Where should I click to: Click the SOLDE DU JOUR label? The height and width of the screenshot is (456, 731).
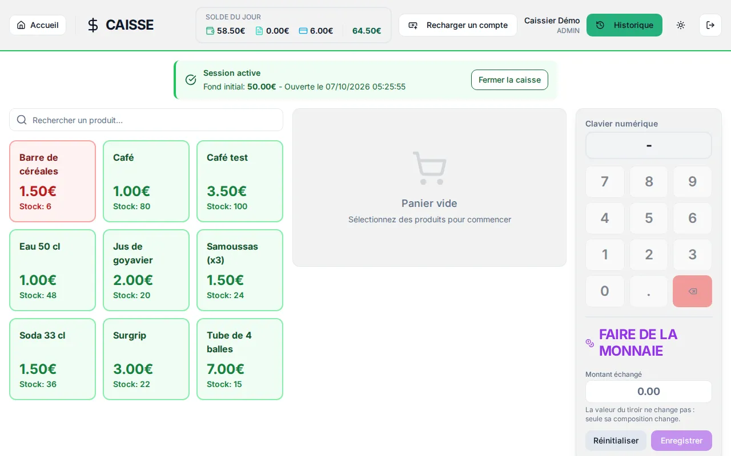tap(233, 17)
